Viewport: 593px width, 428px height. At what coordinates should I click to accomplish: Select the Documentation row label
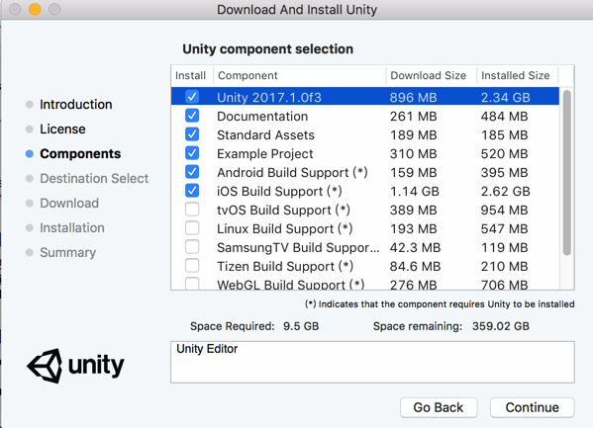click(x=262, y=117)
